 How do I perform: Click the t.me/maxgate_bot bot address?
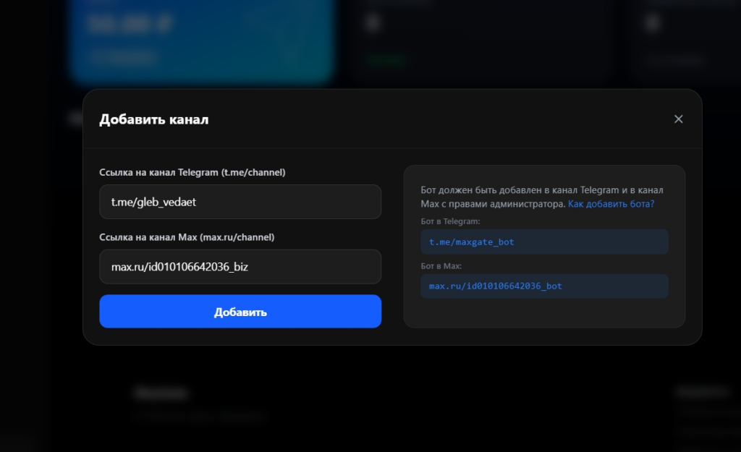coord(471,242)
